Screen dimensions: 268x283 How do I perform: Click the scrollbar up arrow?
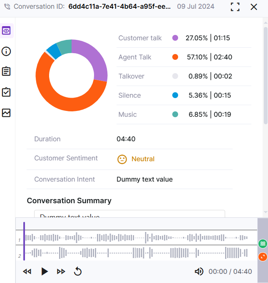266,23
